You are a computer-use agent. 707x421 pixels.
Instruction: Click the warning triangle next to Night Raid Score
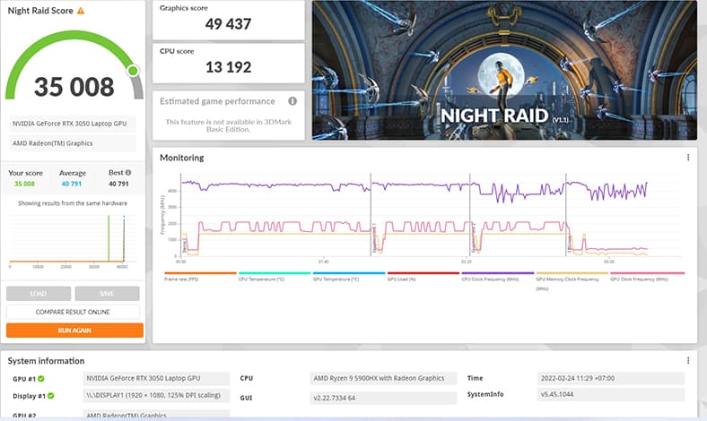click(81, 11)
